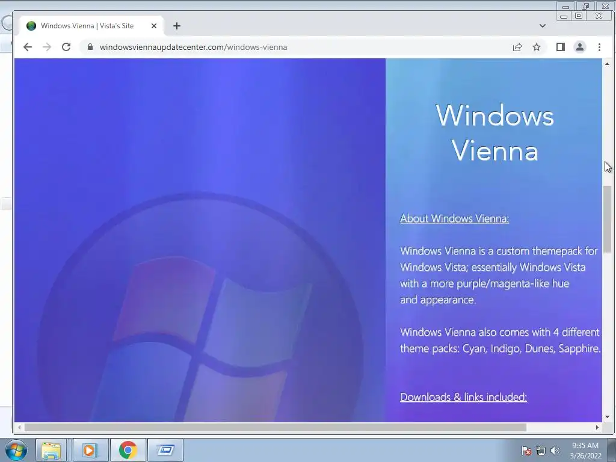Screen dimensions: 616x462
Task: Click the scroll up arrow
Action: 608,64
